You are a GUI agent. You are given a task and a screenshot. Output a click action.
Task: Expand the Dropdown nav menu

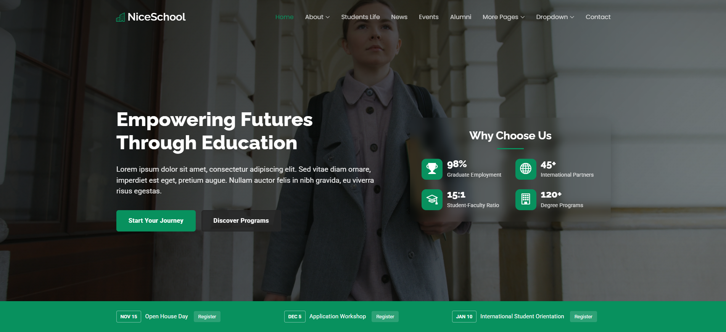pyautogui.click(x=555, y=17)
